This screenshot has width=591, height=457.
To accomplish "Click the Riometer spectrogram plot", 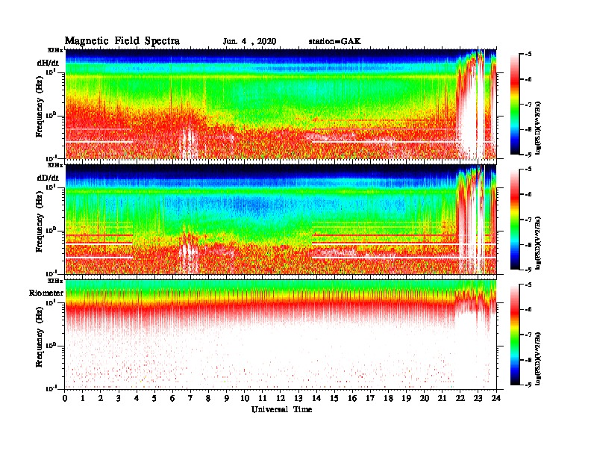I will coord(281,335).
